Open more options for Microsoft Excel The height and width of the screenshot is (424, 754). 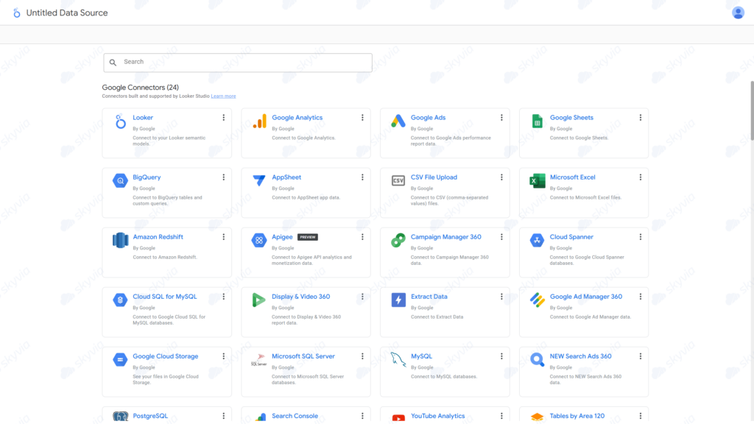(641, 177)
